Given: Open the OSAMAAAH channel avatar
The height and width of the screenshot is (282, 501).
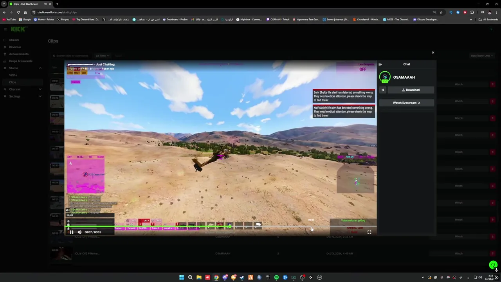Looking at the screenshot, I should pyautogui.click(x=385, y=77).
